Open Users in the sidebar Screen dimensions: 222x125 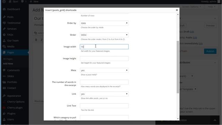click(x=10, y=119)
